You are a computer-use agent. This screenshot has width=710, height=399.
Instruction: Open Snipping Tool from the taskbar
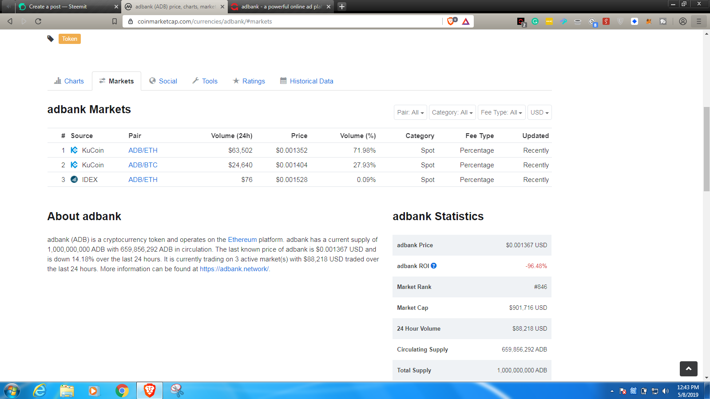coord(177,391)
